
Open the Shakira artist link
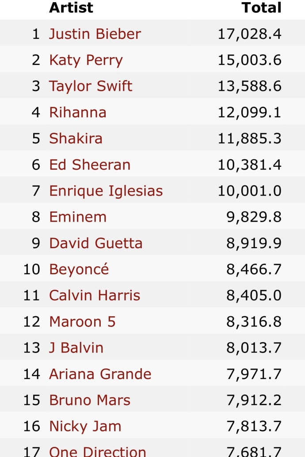click(x=76, y=138)
